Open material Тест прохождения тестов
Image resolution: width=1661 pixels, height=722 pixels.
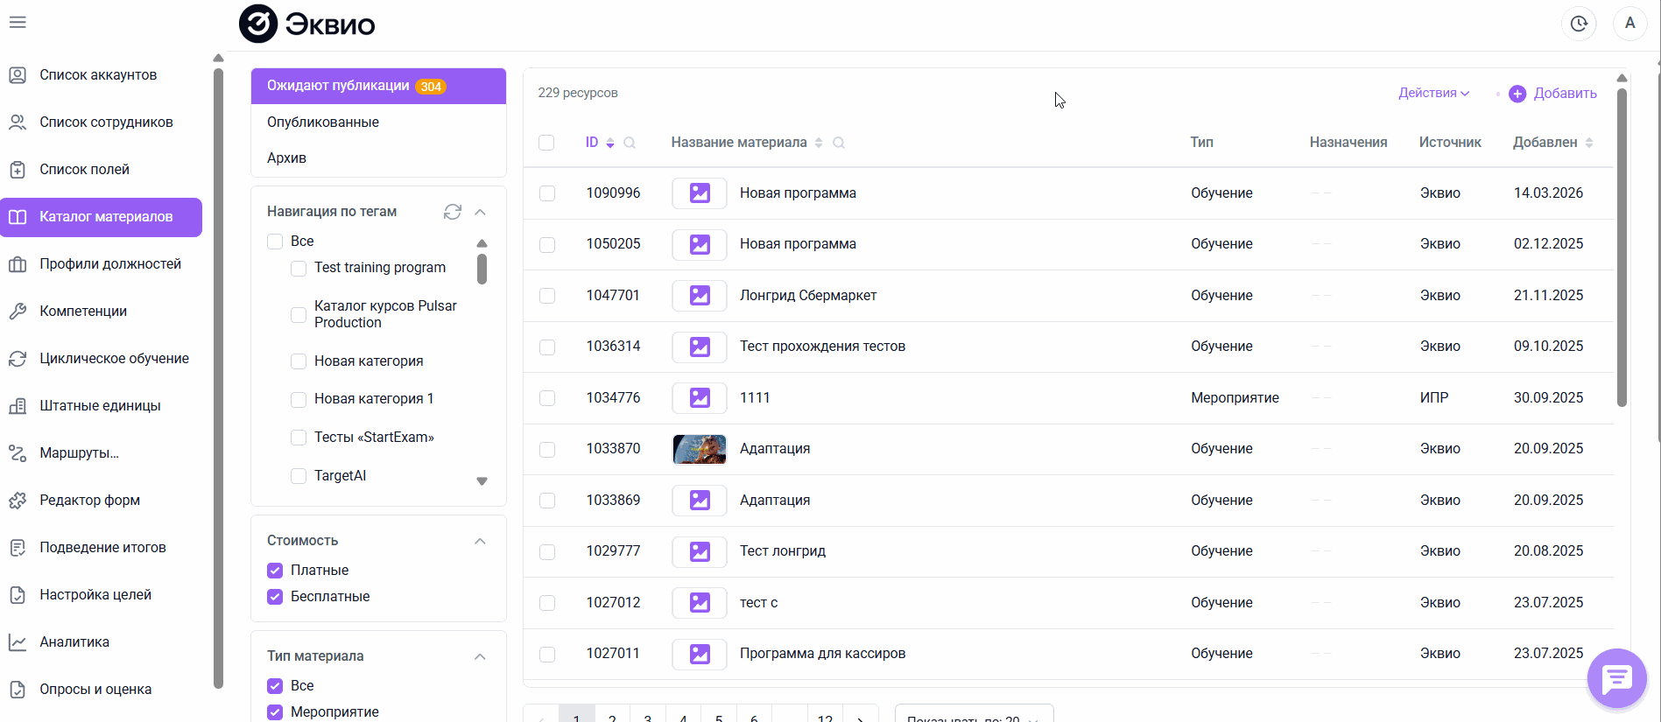point(822,347)
